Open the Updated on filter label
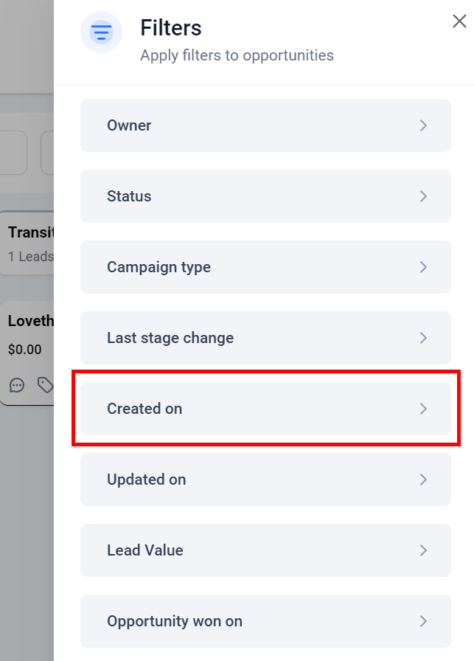The height and width of the screenshot is (661, 474). coord(146,480)
